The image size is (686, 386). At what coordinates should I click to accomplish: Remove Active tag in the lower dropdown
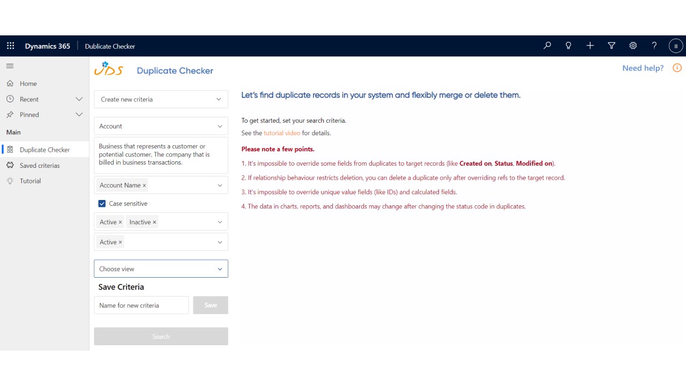coord(120,242)
